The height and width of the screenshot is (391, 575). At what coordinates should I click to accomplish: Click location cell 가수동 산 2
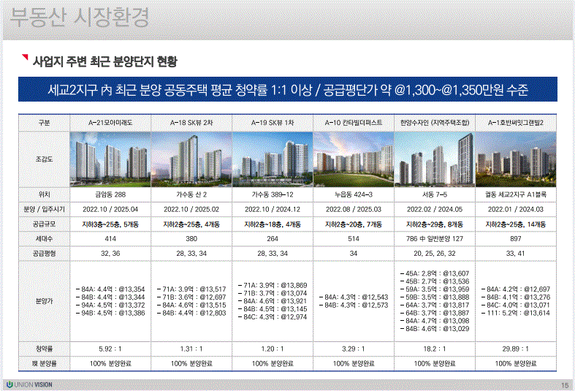point(191,194)
